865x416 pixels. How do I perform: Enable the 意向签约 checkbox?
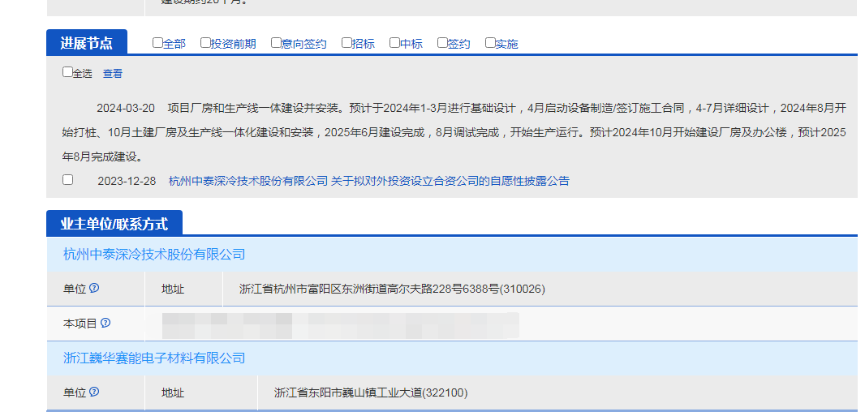[x=276, y=43]
